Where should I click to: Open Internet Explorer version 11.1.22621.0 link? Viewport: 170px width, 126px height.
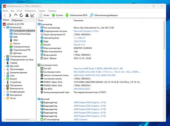[79, 38]
